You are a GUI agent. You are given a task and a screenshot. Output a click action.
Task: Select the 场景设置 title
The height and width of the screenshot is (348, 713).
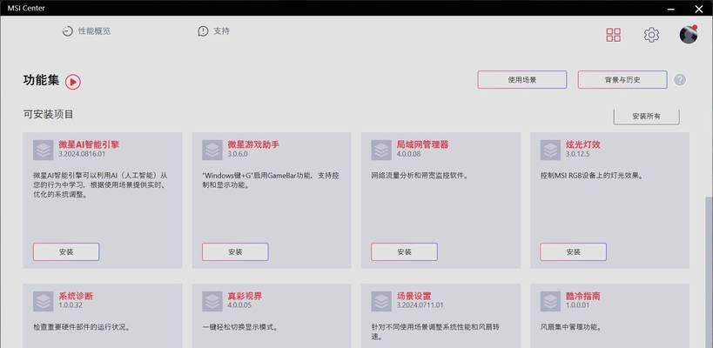[x=414, y=296]
